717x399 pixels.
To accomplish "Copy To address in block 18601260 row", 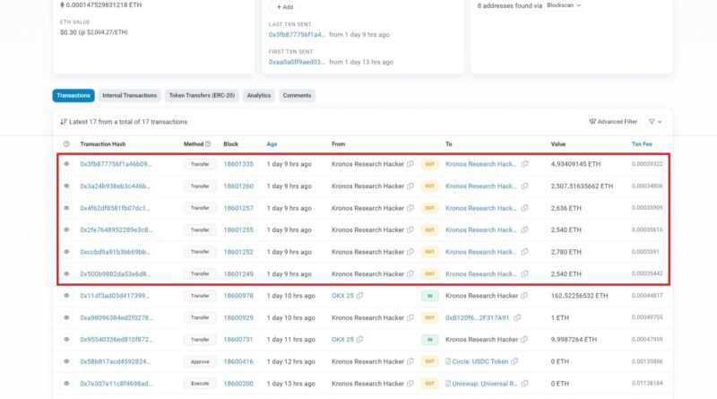I will (525, 186).
